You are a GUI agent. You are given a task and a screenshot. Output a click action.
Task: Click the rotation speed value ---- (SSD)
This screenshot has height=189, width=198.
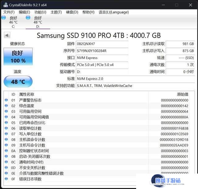coord(180,58)
